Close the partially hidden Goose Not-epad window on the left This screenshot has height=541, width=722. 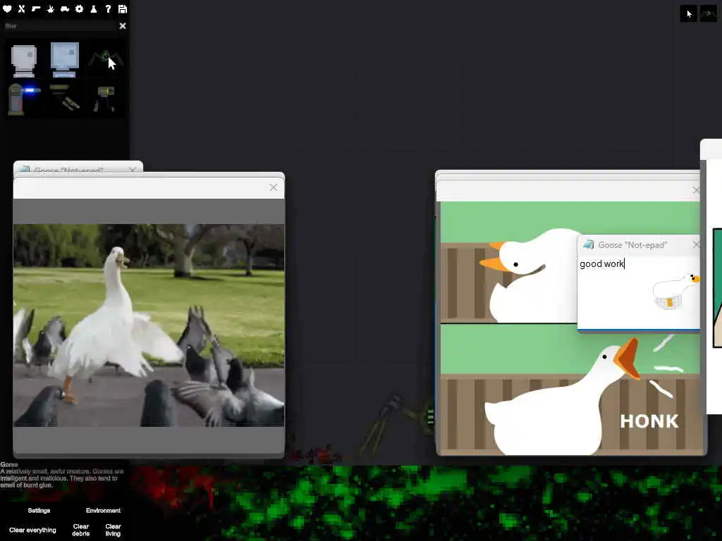point(133,170)
